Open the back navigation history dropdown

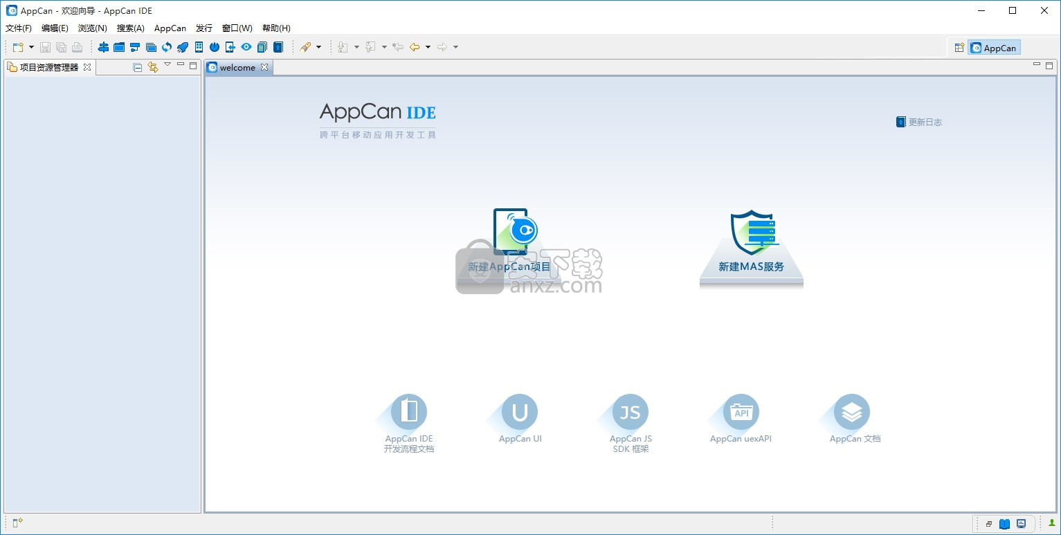428,47
